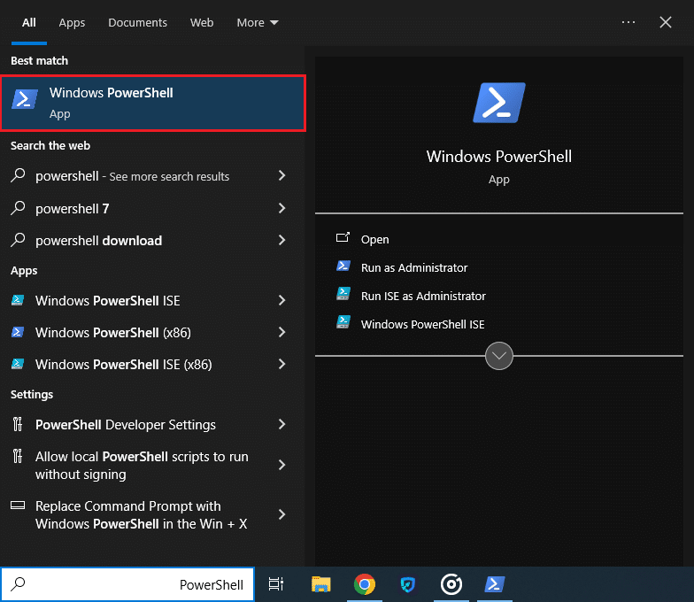Open the three-dot options menu
Screen dimensions: 694x602
tap(628, 22)
